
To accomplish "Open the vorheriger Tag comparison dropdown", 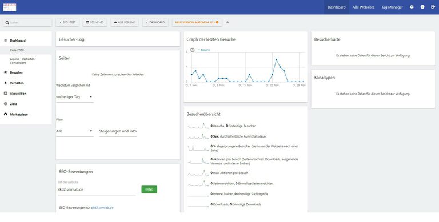I will point(74,97).
